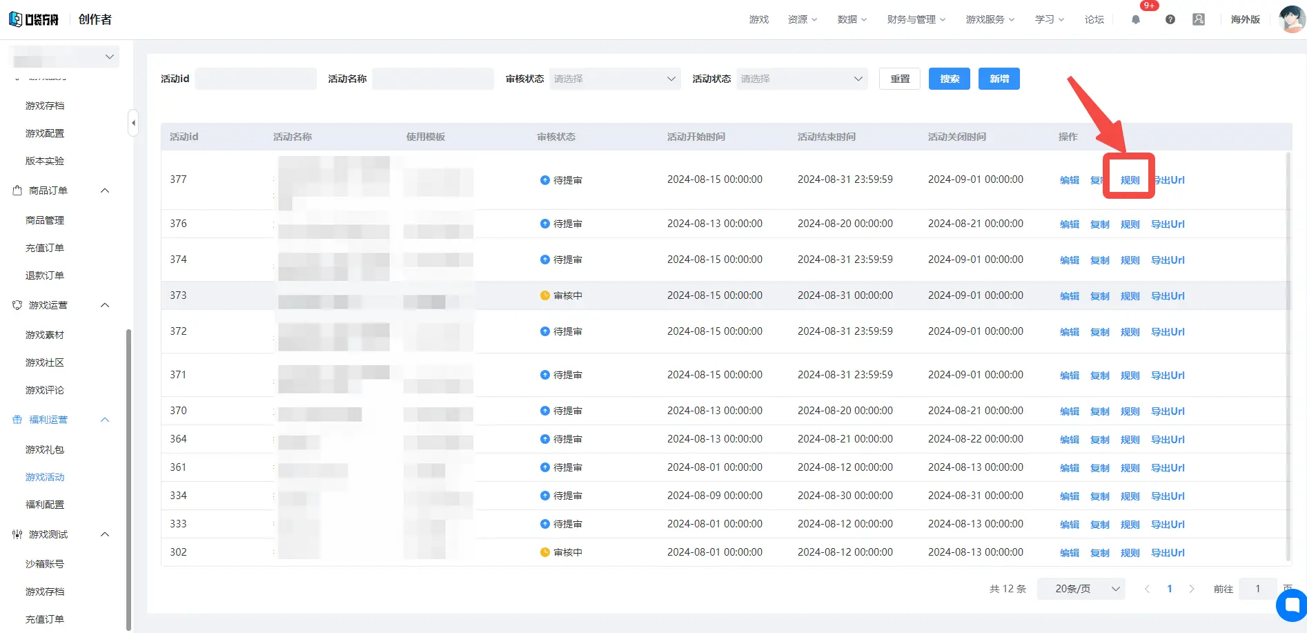Open the chat support bubble
Screen dimensions: 1307x633
click(1292, 605)
